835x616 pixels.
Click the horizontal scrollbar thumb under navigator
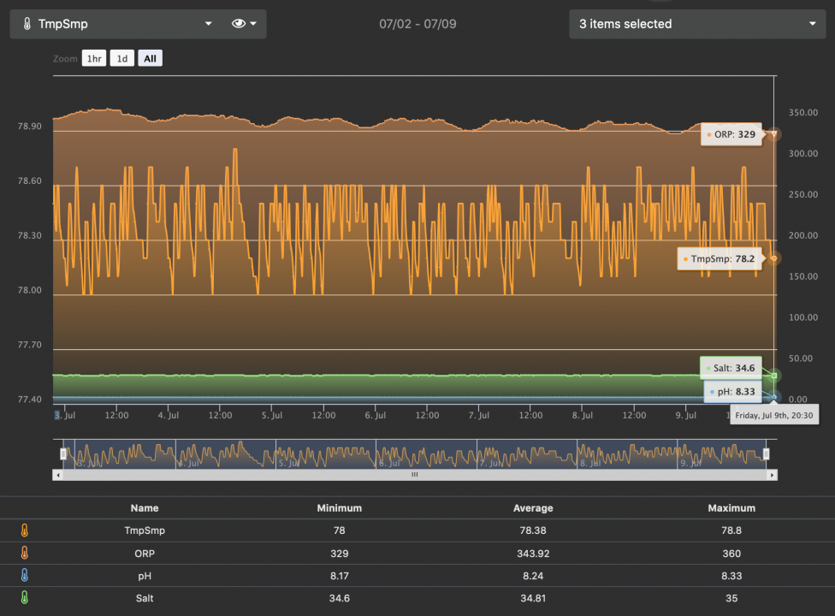(414, 475)
